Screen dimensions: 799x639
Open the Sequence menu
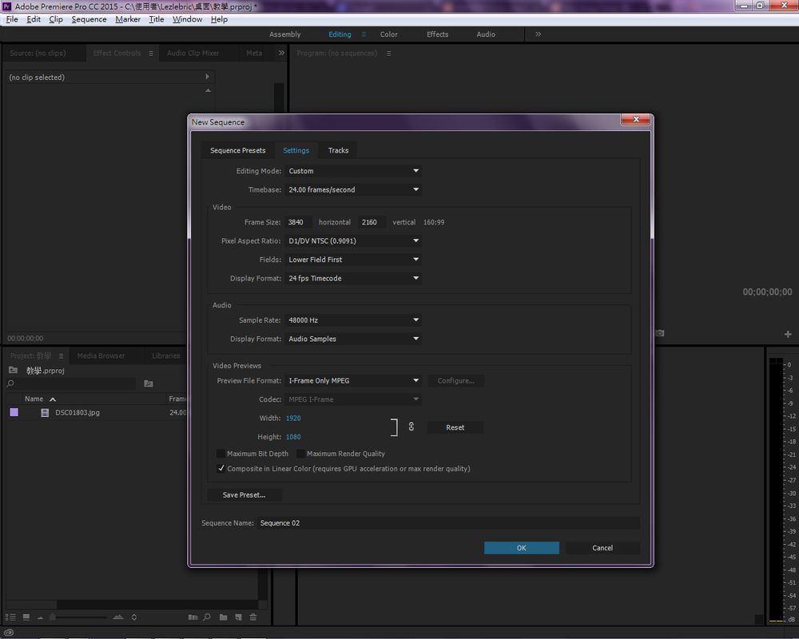89,19
